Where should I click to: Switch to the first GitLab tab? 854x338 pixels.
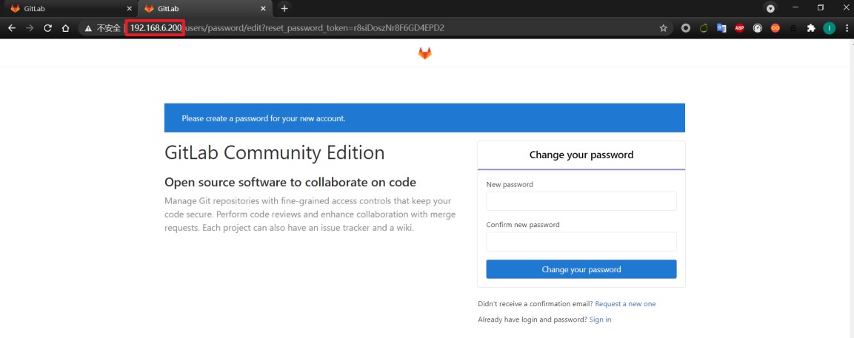click(x=69, y=9)
